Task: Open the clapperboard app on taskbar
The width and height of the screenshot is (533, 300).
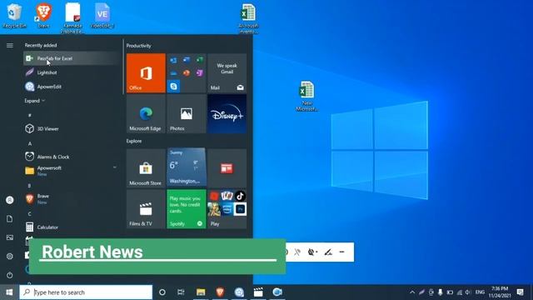Action: coord(258,292)
